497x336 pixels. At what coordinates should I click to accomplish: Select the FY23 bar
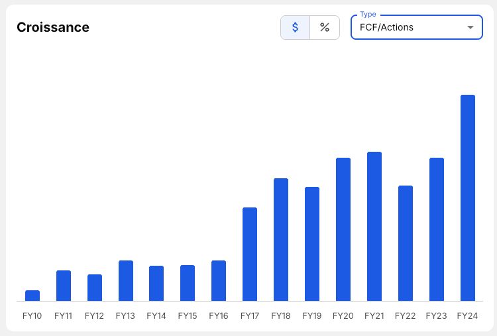coord(437,229)
